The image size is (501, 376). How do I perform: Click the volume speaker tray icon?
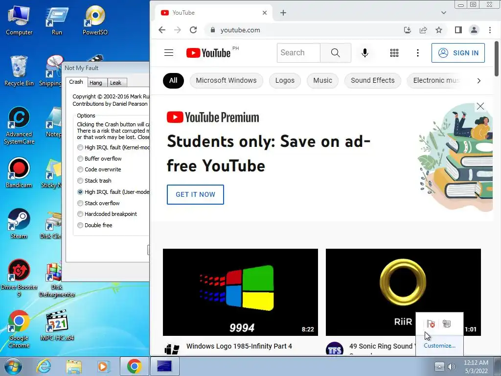(x=451, y=367)
